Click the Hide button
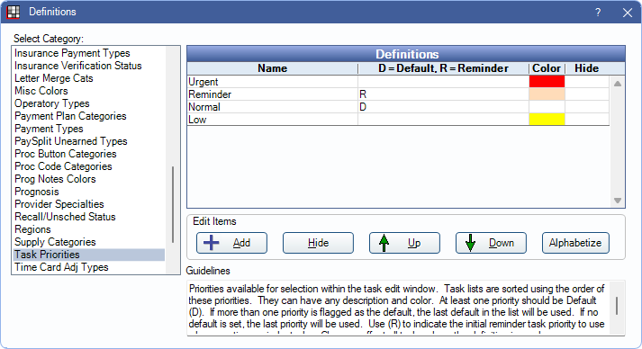 pyautogui.click(x=318, y=243)
